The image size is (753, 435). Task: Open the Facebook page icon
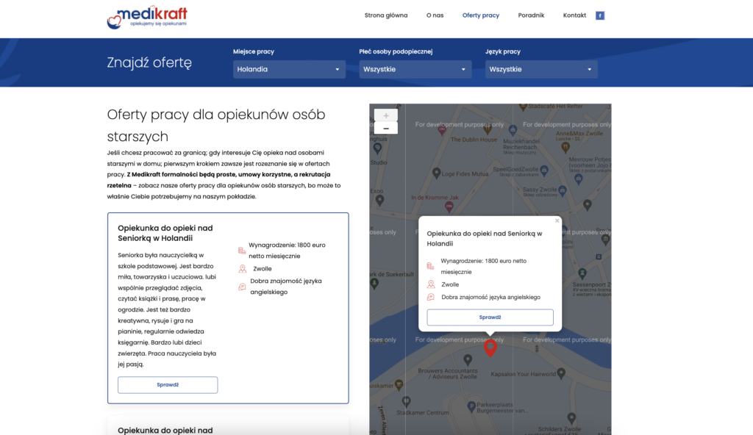pyautogui.click(x=600, y=15)
